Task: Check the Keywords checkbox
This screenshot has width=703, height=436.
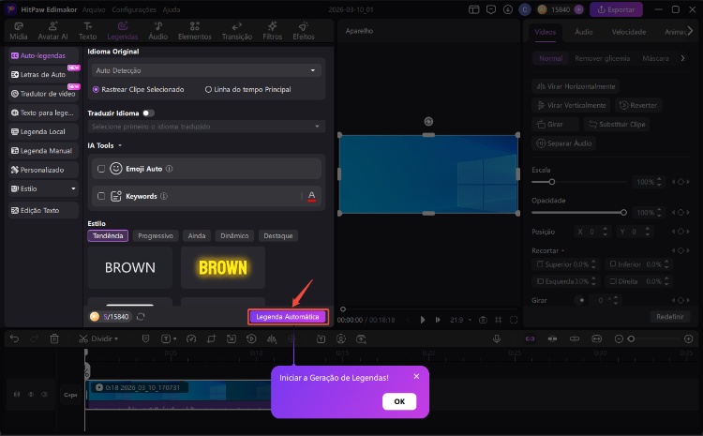Action: click(100, 196)
